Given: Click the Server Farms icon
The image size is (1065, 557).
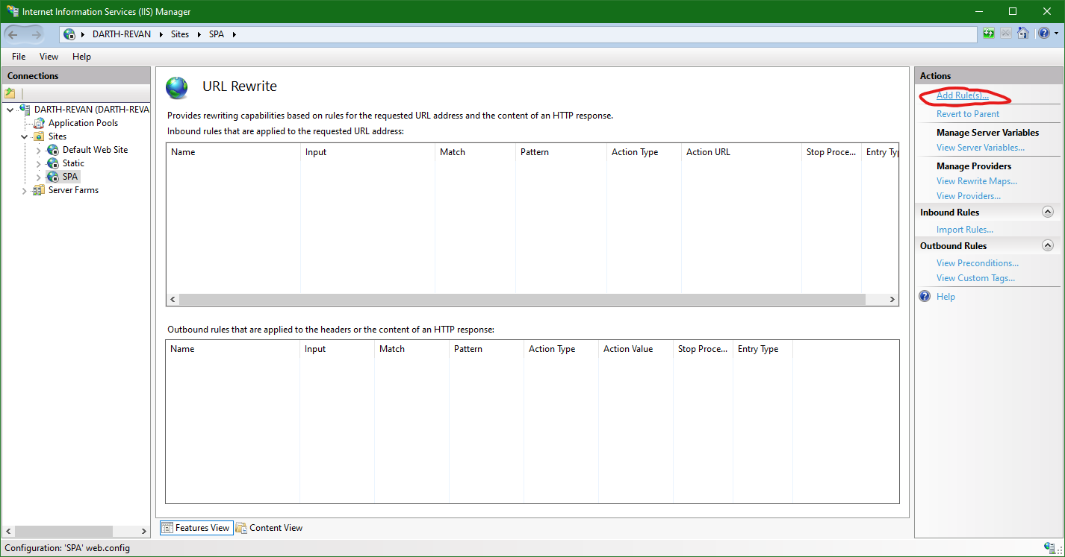Looking at the screenshot, I should tap(38, 189).
